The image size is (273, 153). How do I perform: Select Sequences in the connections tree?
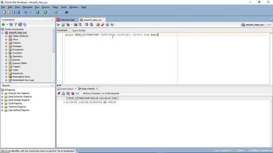coord(17,74)
